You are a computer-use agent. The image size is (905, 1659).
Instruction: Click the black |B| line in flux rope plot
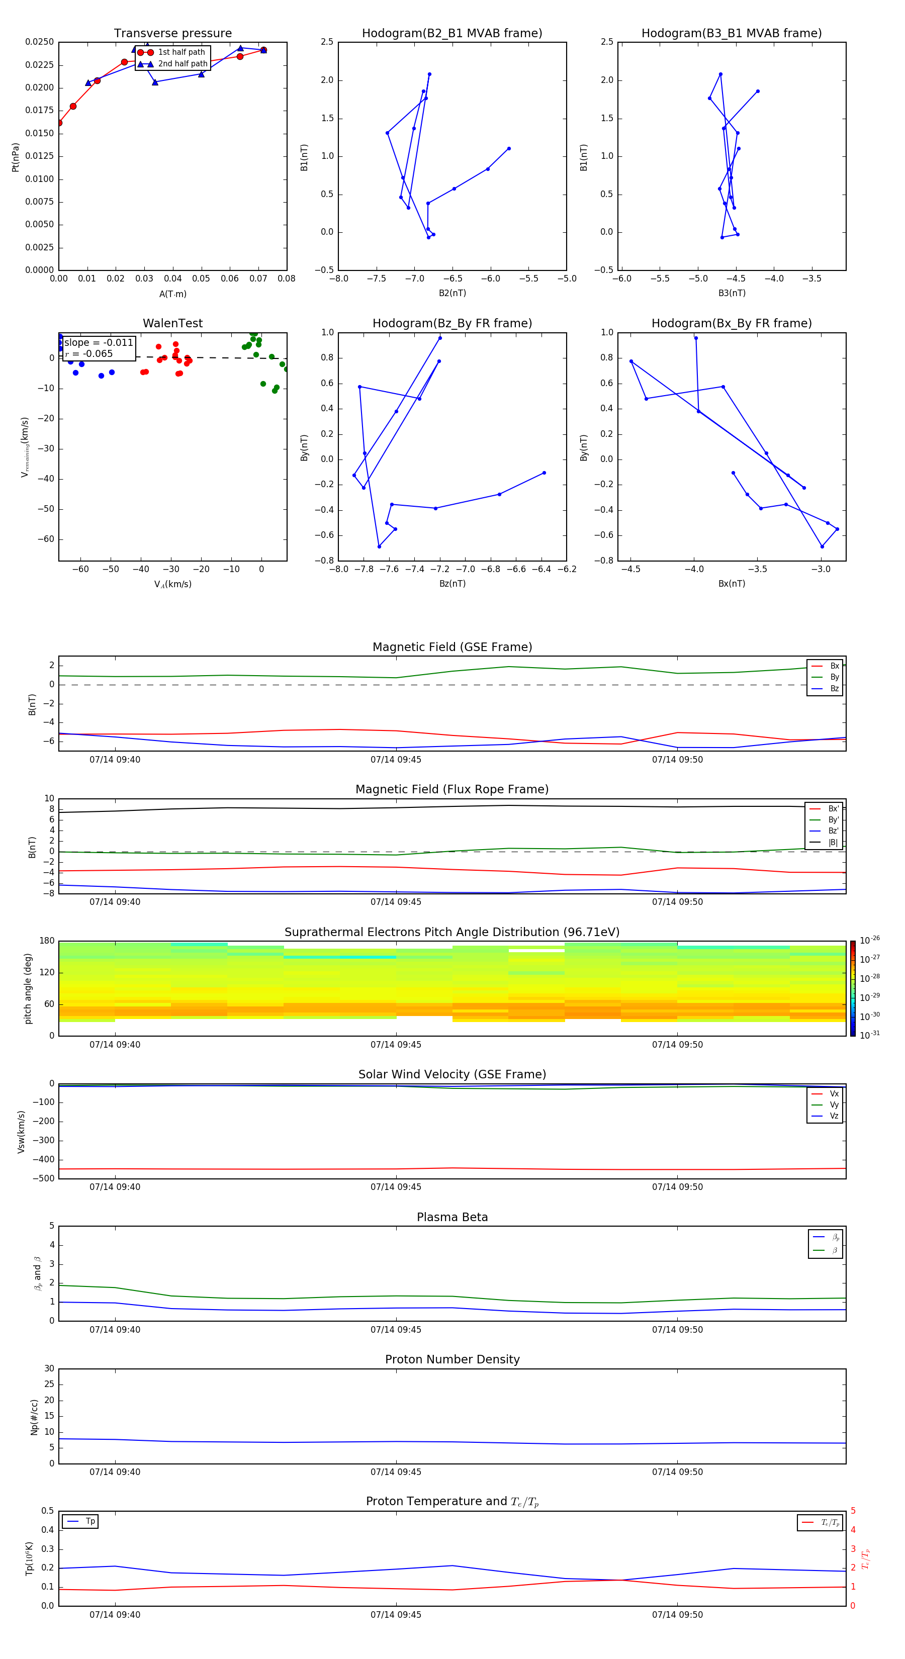(452, 807)
